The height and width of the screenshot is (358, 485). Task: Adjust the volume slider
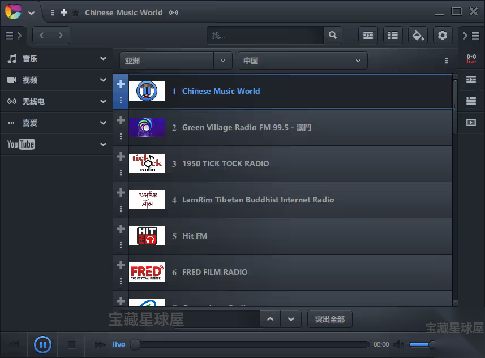pos(421,344)
